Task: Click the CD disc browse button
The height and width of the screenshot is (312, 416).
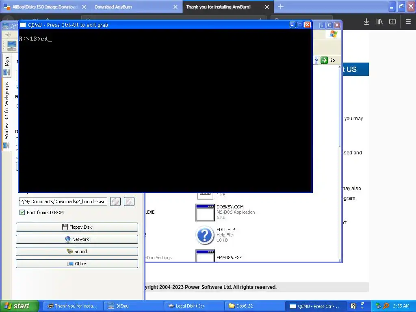Action: (x=115, y=201)
